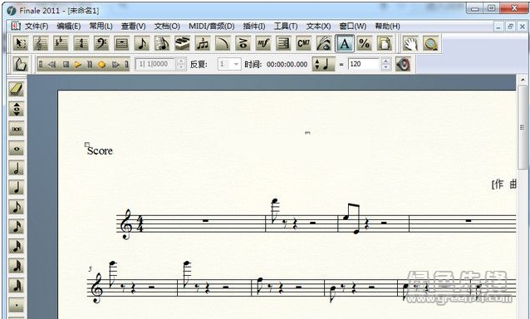Choose the Resize percent tool

tap(364, 43)
